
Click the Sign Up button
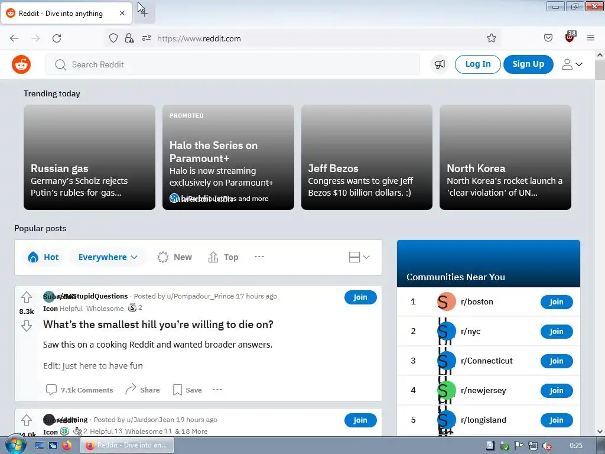point(528,64)
